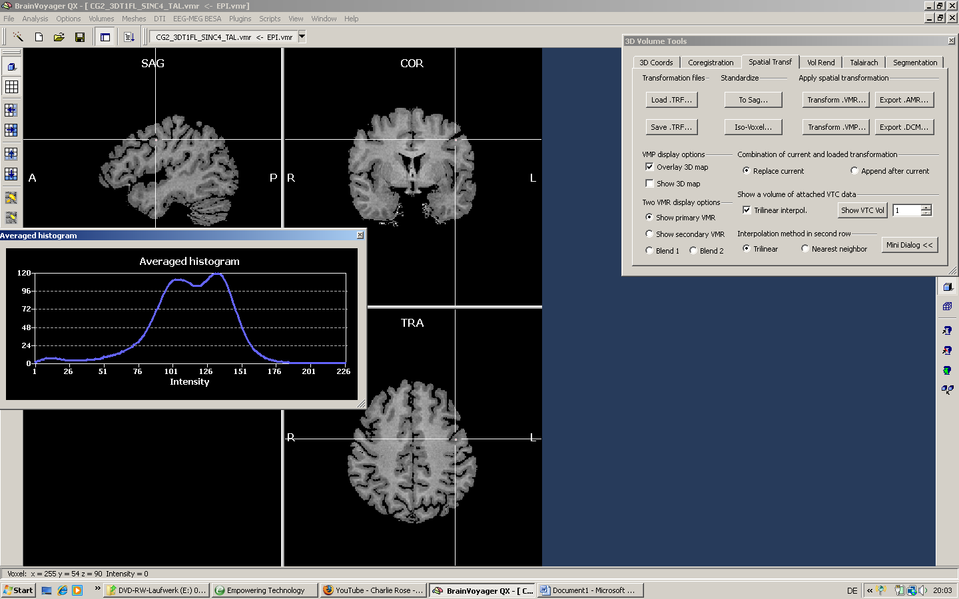The image size is (959, 599).
Task: Click the Save floppy disk icon
Action: pyautogui.click(x=80, y=37)
